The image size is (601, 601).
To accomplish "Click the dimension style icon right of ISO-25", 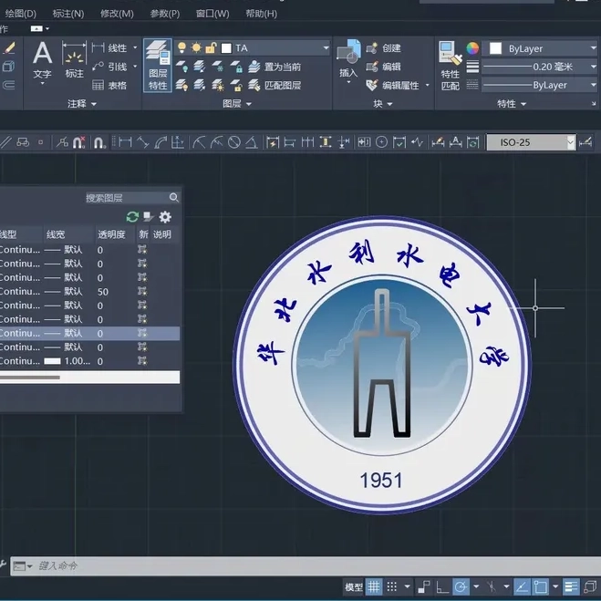I will coord(586,142).
